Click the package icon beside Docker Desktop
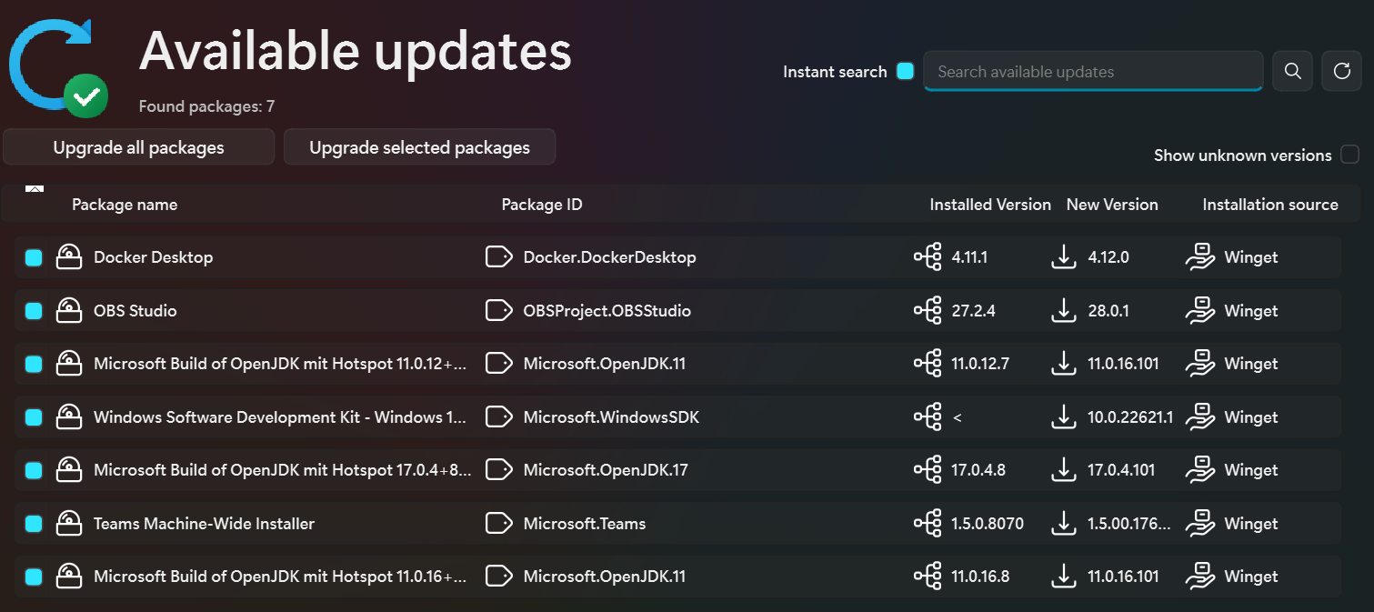The height and width of the screenshot is (612, 1374). [69, 257]
